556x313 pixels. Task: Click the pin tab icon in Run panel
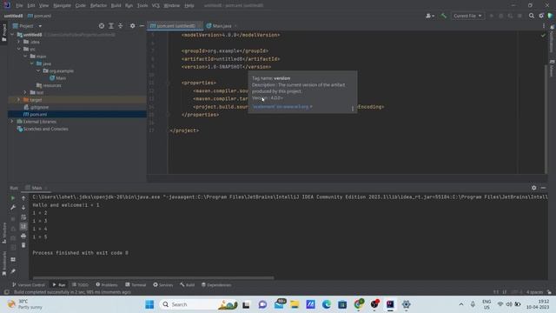pos(13,271)
